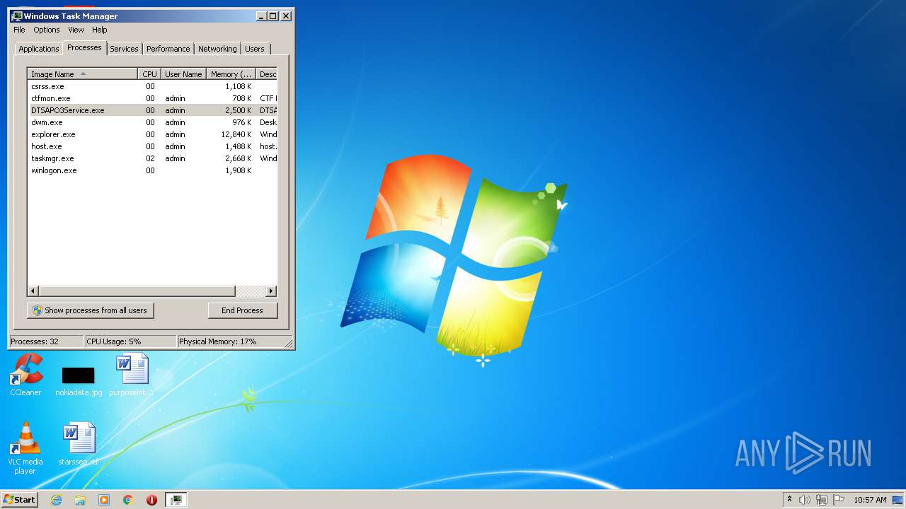Switch to the Networking tab
Image resolution: width=906 pixels, height=509 pixels.
pos(217,49)
